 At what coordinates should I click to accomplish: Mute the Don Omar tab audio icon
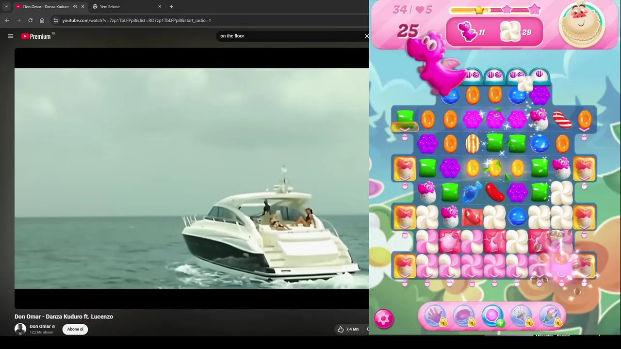[75, 6]
